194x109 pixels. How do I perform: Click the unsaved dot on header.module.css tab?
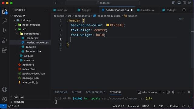click(132, 10)
